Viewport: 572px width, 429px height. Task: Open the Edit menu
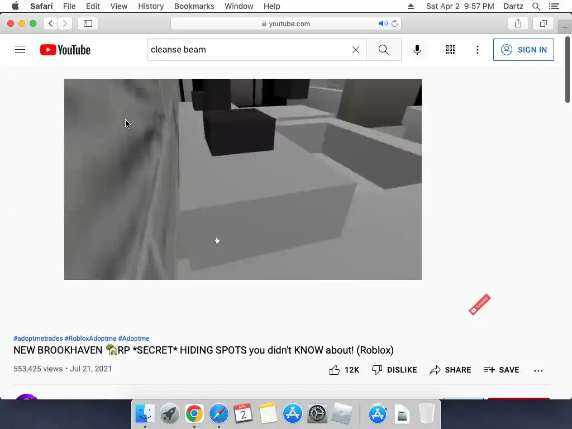point(93,6)
